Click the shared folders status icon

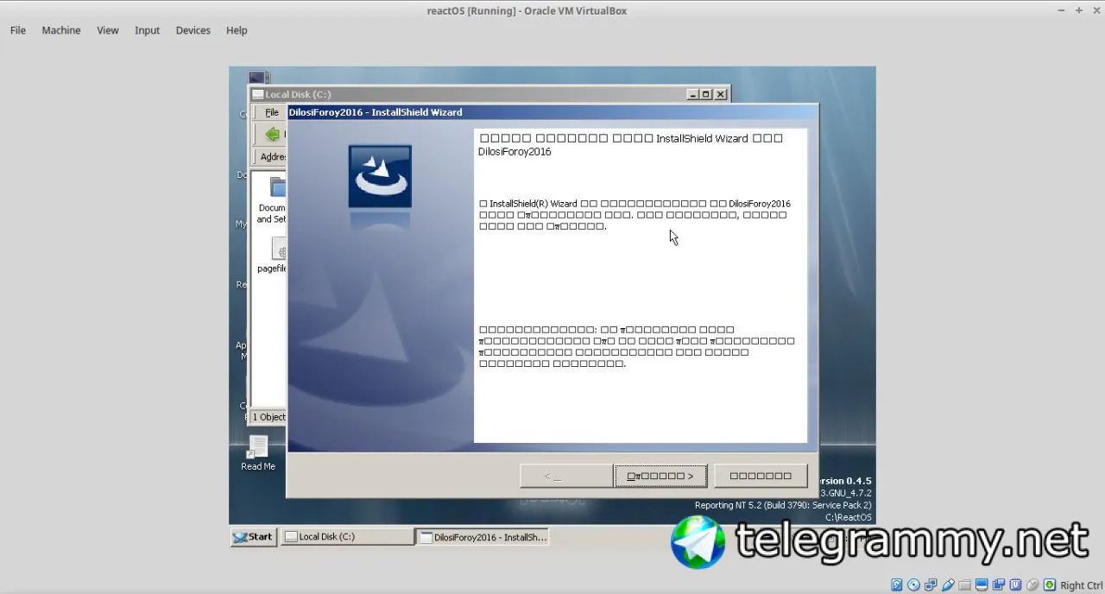(x=964, y=585)
